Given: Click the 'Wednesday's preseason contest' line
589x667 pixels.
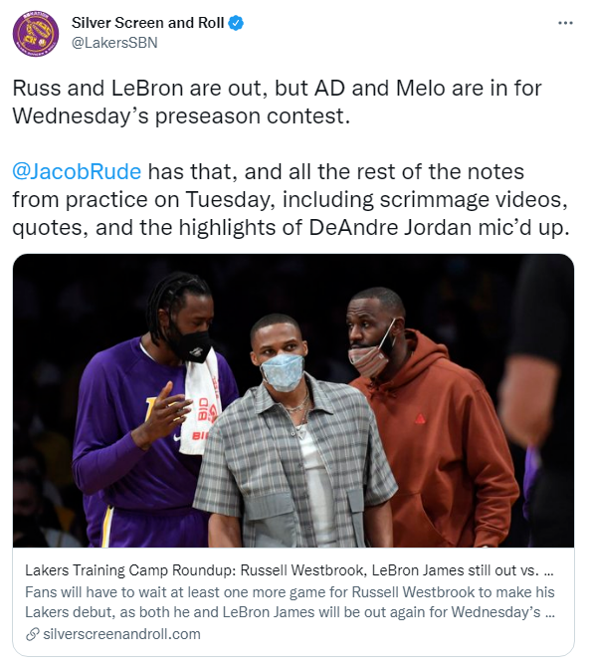Looking at the screenshot, I should [181, 115].
